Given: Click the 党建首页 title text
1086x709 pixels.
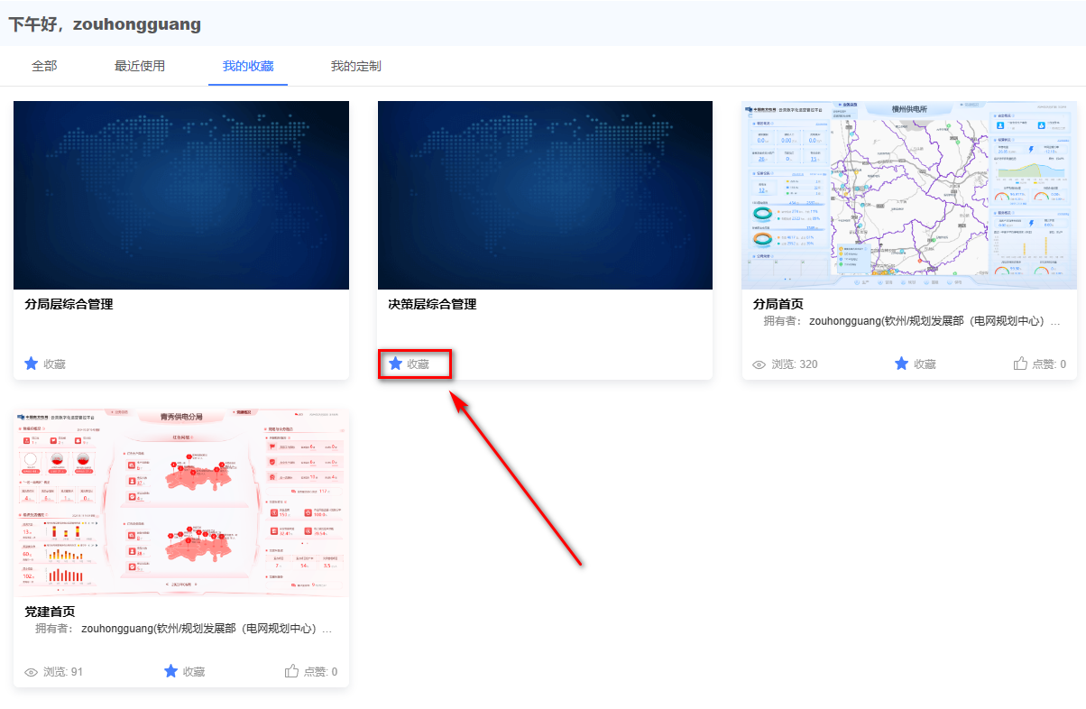Looking at the screenshot, I should 50,612.
